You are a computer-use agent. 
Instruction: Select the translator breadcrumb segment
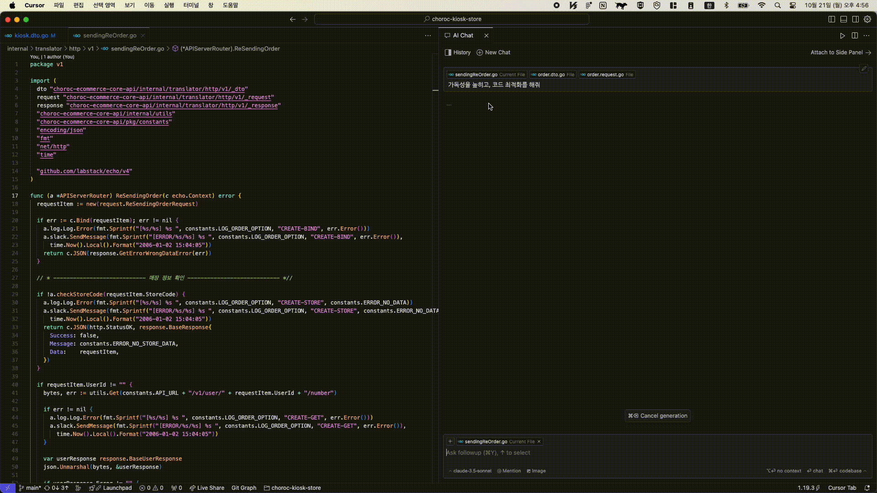point(48,49)
